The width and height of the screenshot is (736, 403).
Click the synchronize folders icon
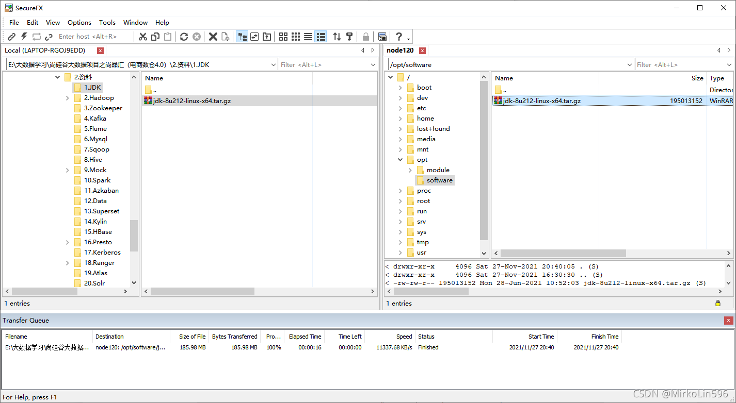pyautogui.click(x=254, y=37)
